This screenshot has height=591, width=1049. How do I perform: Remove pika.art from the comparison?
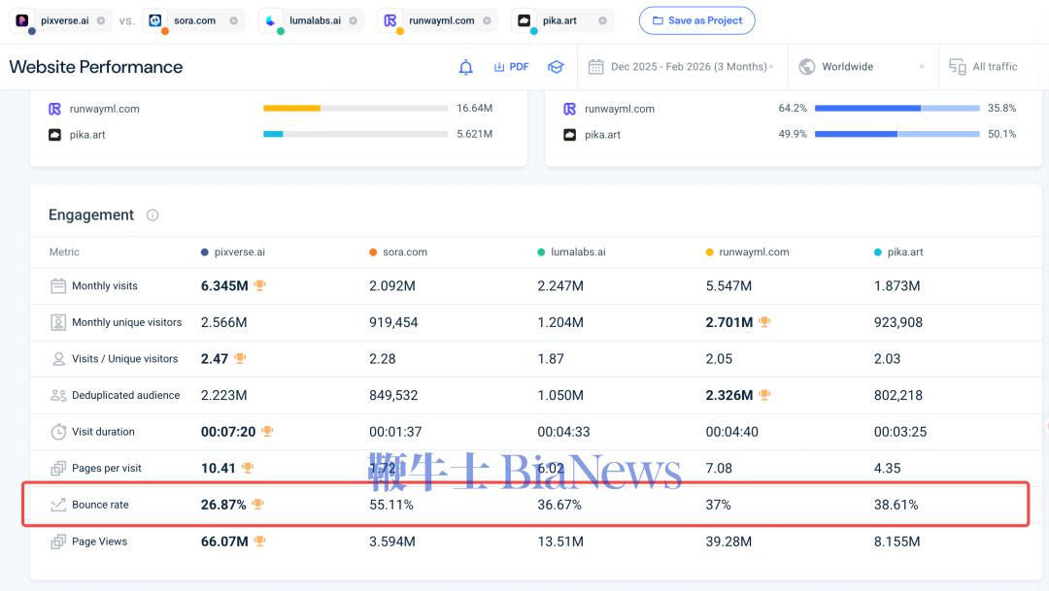pyautogui.click(x=602, y=20)
